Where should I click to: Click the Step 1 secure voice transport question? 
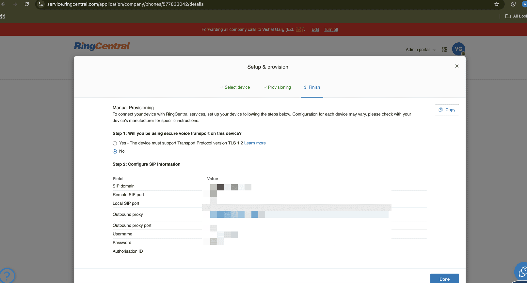click(177, 133)
